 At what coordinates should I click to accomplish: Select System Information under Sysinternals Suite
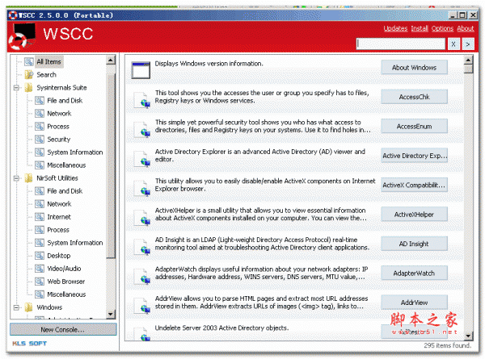click(75, 152)
